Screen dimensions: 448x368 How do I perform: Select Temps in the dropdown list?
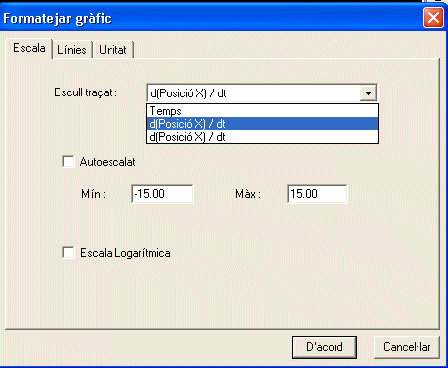click(x=263, y=111)
